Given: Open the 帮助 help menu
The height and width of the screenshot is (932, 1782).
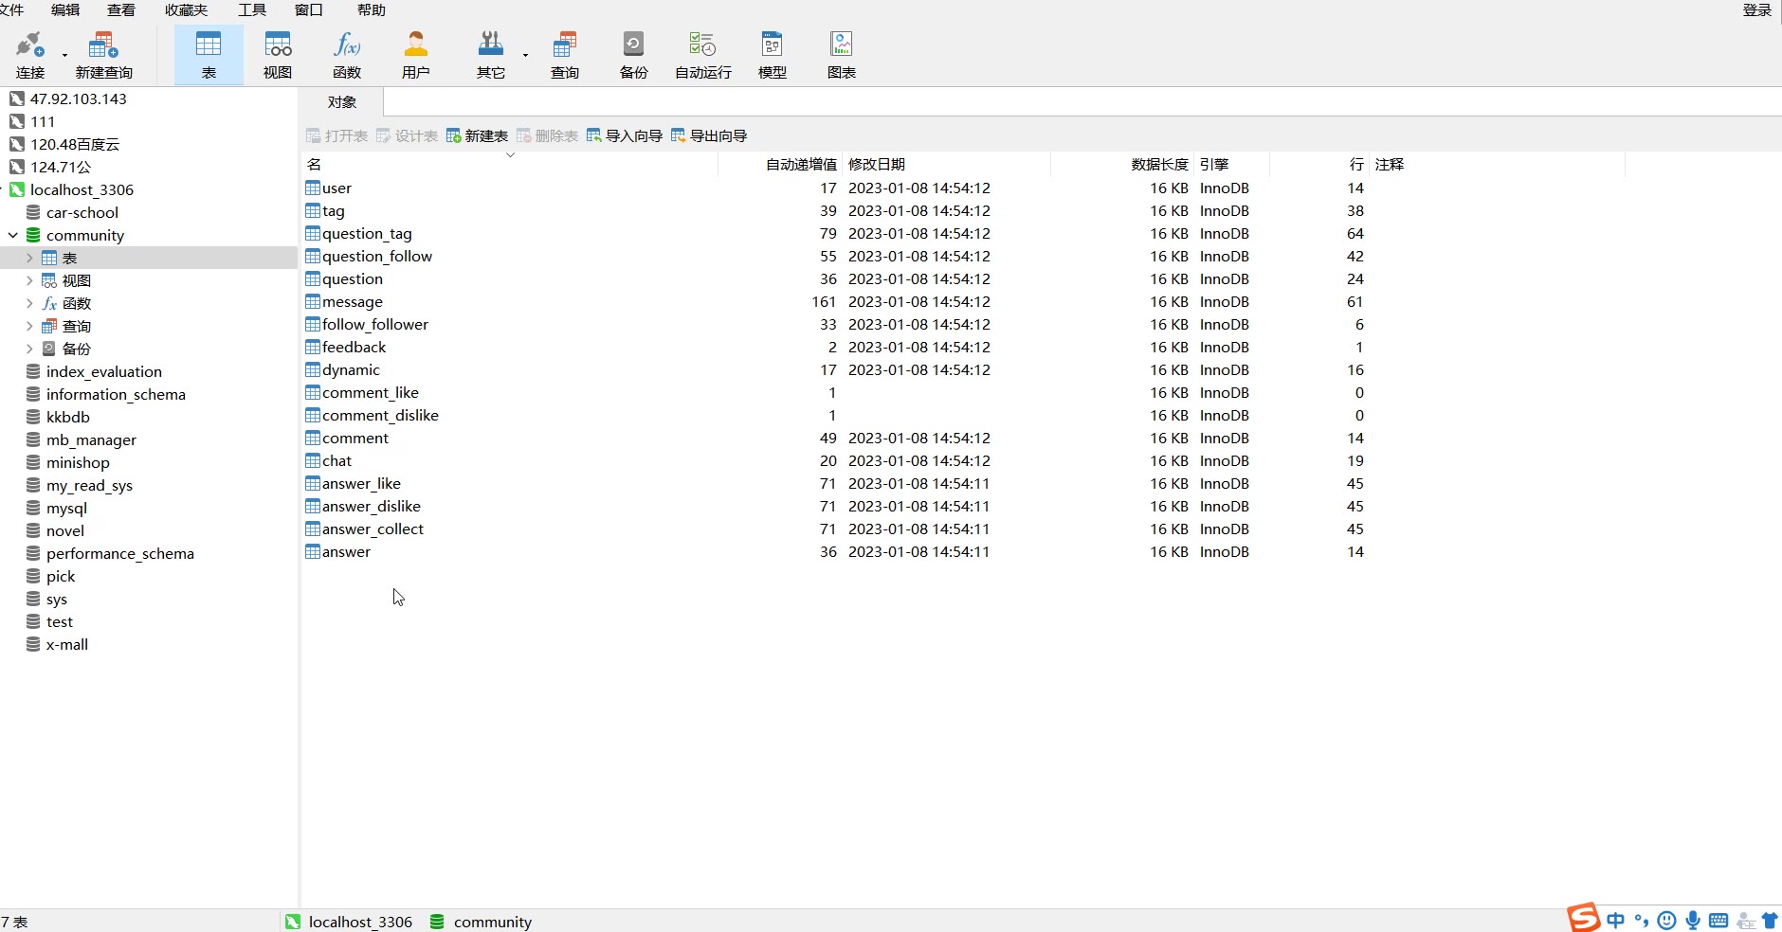Looking at the screenshot, I should tap(372, 9).
